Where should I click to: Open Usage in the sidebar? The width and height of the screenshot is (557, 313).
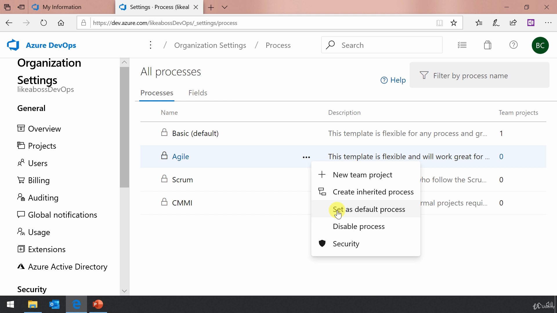[34, 232]
